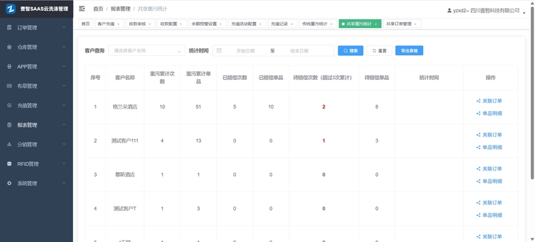The width and height of the screenshot is (535, 242).
Task: Close the 收款配置 tab
Action: pyautogui.click(x=181, y=24)
